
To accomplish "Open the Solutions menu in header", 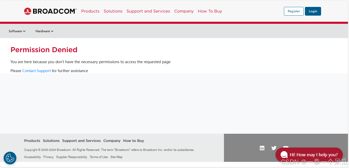I will 113,11.
